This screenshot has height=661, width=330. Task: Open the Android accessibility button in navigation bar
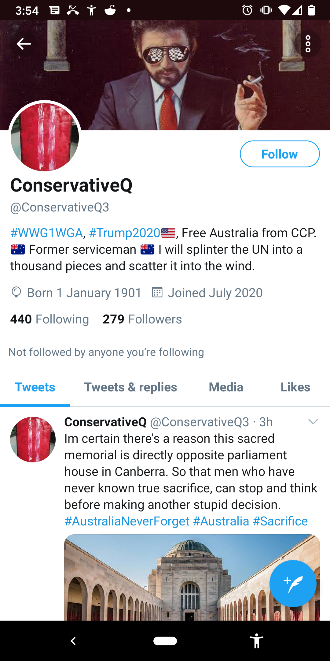point(257,641)
